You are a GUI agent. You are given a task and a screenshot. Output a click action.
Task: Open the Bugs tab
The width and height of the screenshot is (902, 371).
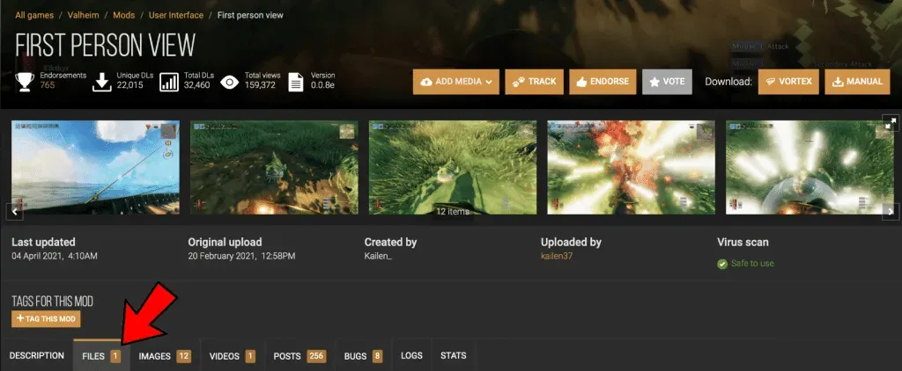click(363, 356)
